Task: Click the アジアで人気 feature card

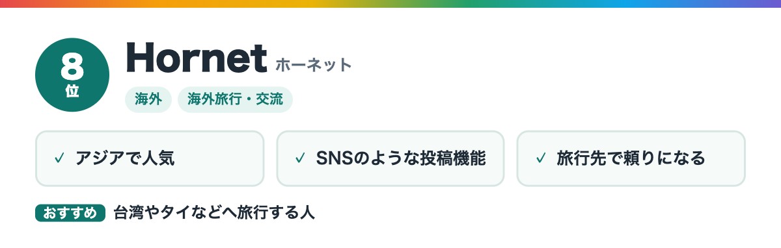Action: [x=150, y=158]
